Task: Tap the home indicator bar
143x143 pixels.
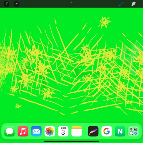Action: point(71,141)
